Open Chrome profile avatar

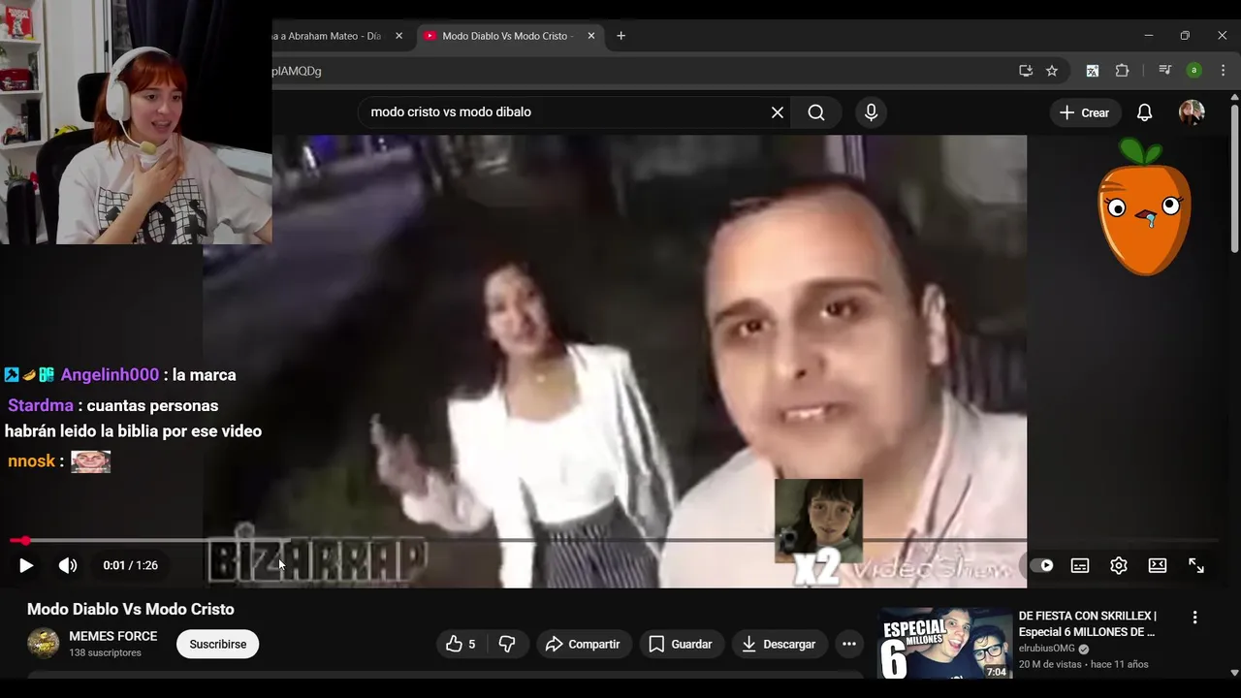coord(1194,71)
